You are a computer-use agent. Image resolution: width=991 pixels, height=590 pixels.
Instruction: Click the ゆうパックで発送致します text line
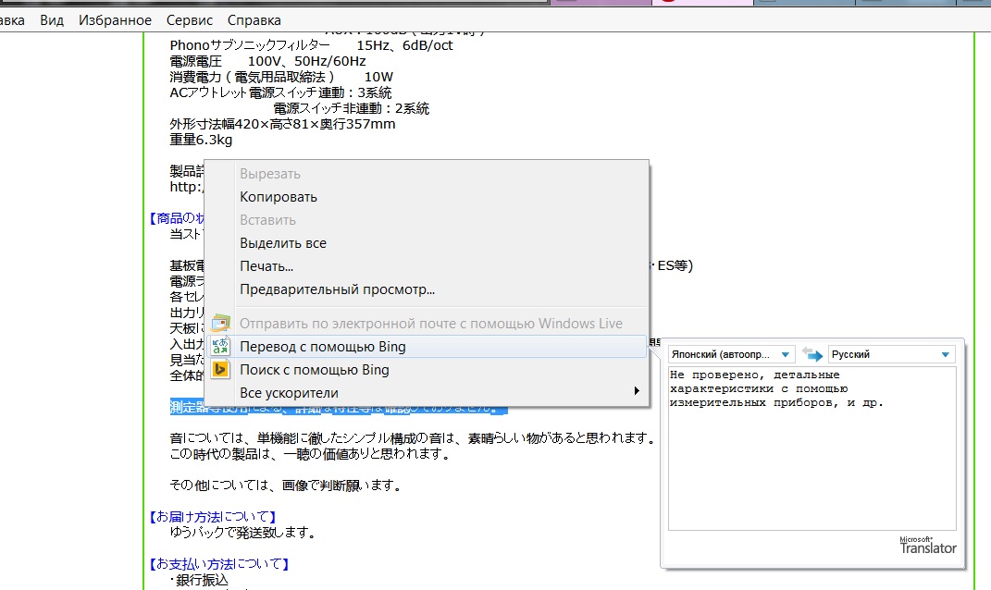pos(242,533)
